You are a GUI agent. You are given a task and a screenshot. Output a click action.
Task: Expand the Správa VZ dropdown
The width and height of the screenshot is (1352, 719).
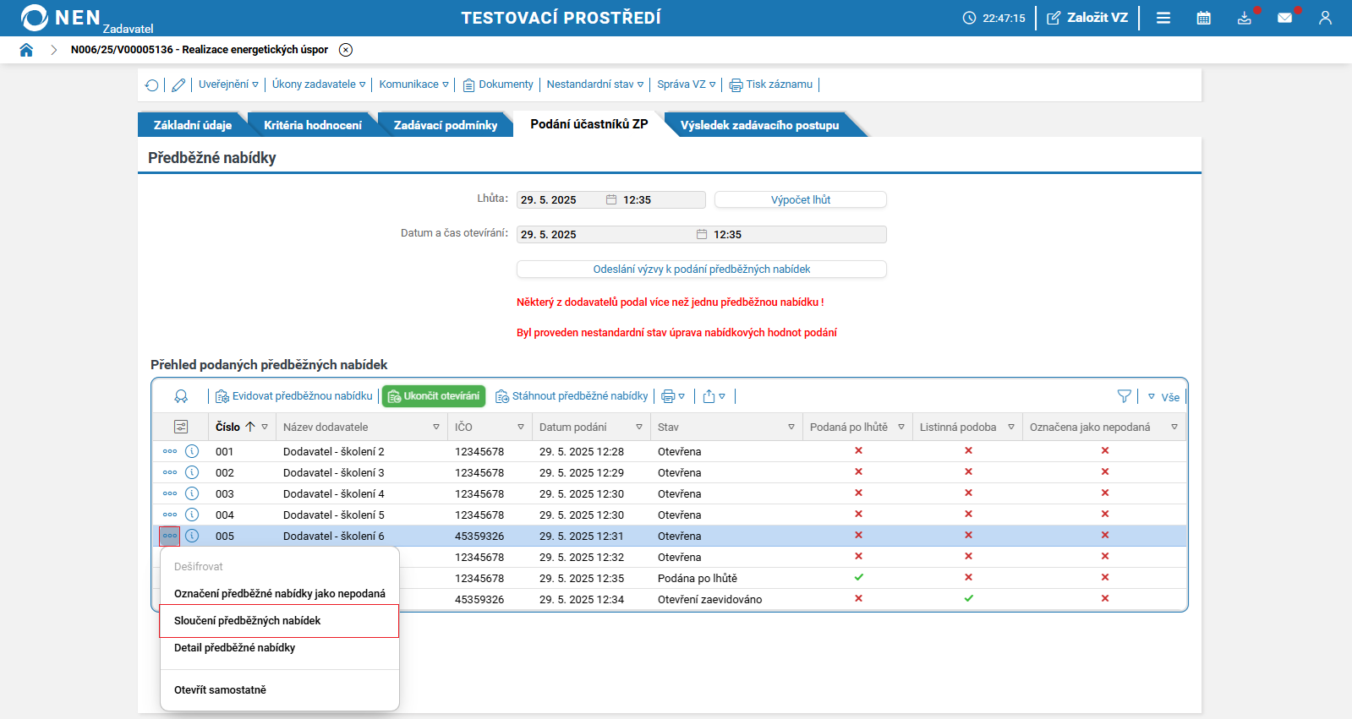[x=687, y=84]
